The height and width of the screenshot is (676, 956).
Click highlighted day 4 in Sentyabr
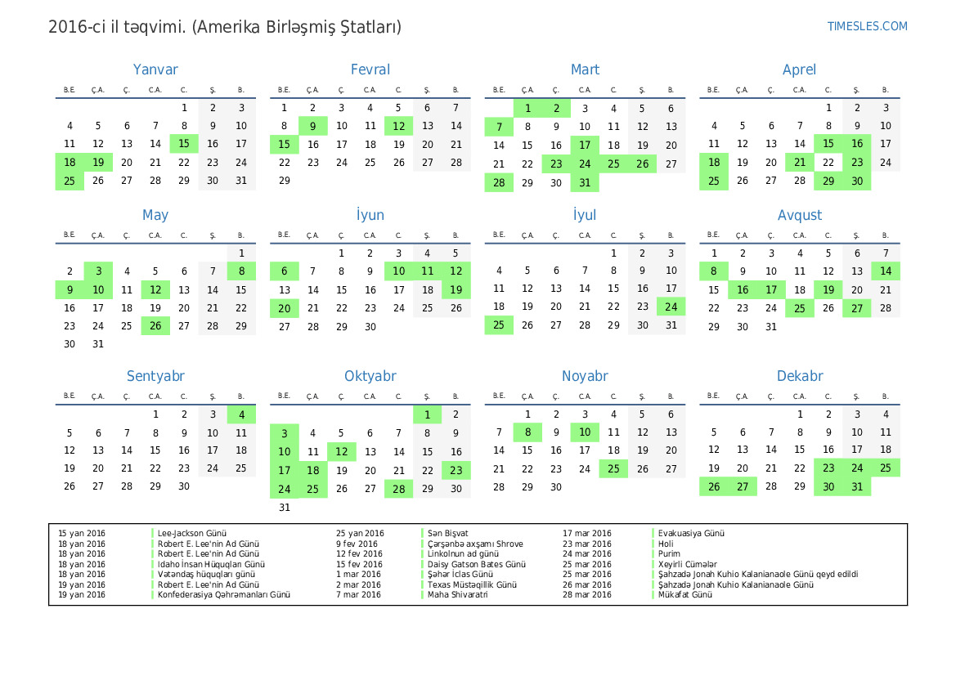click(x=241, y=415)
